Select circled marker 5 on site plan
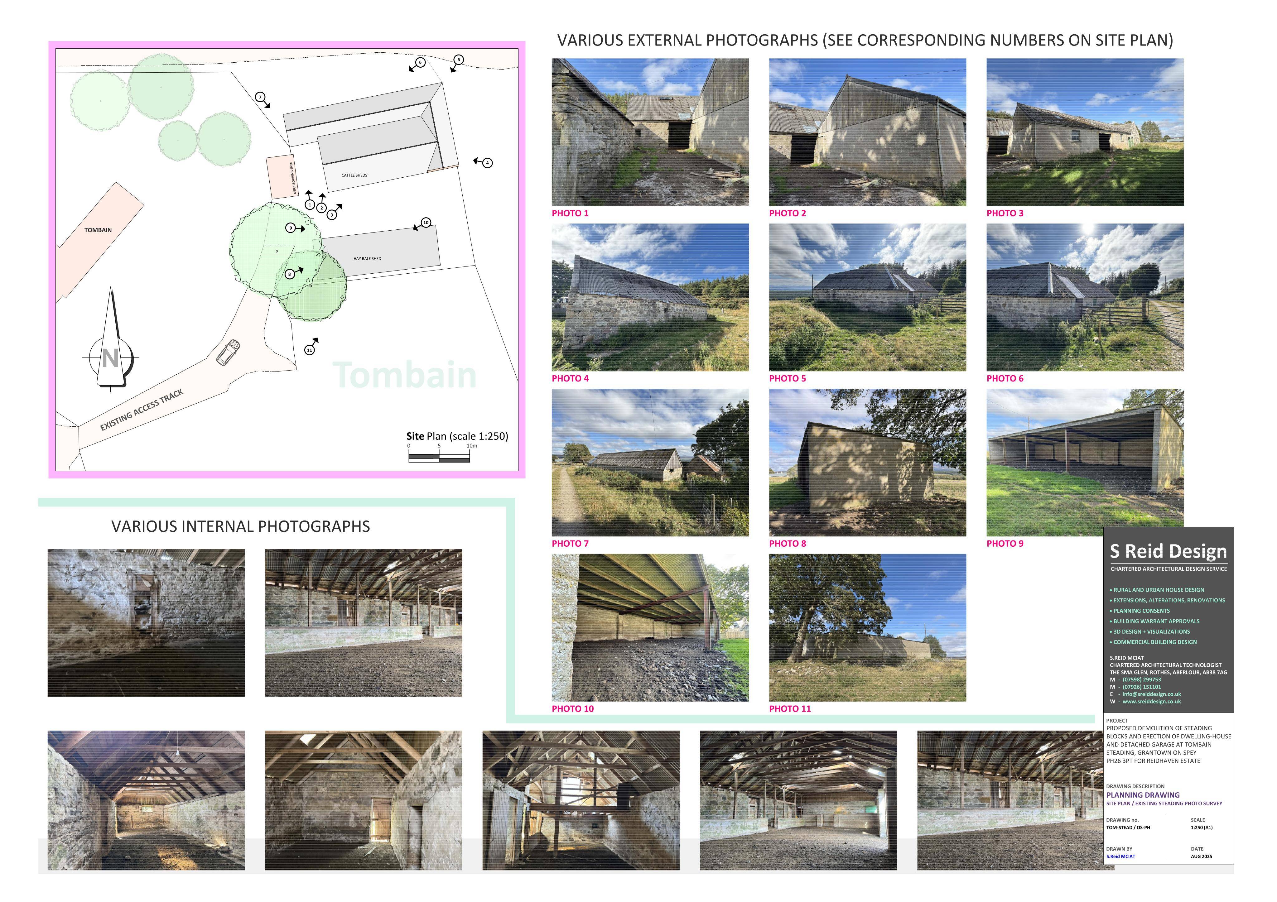Screen dimensions: 1277x902 click(459, 60)
